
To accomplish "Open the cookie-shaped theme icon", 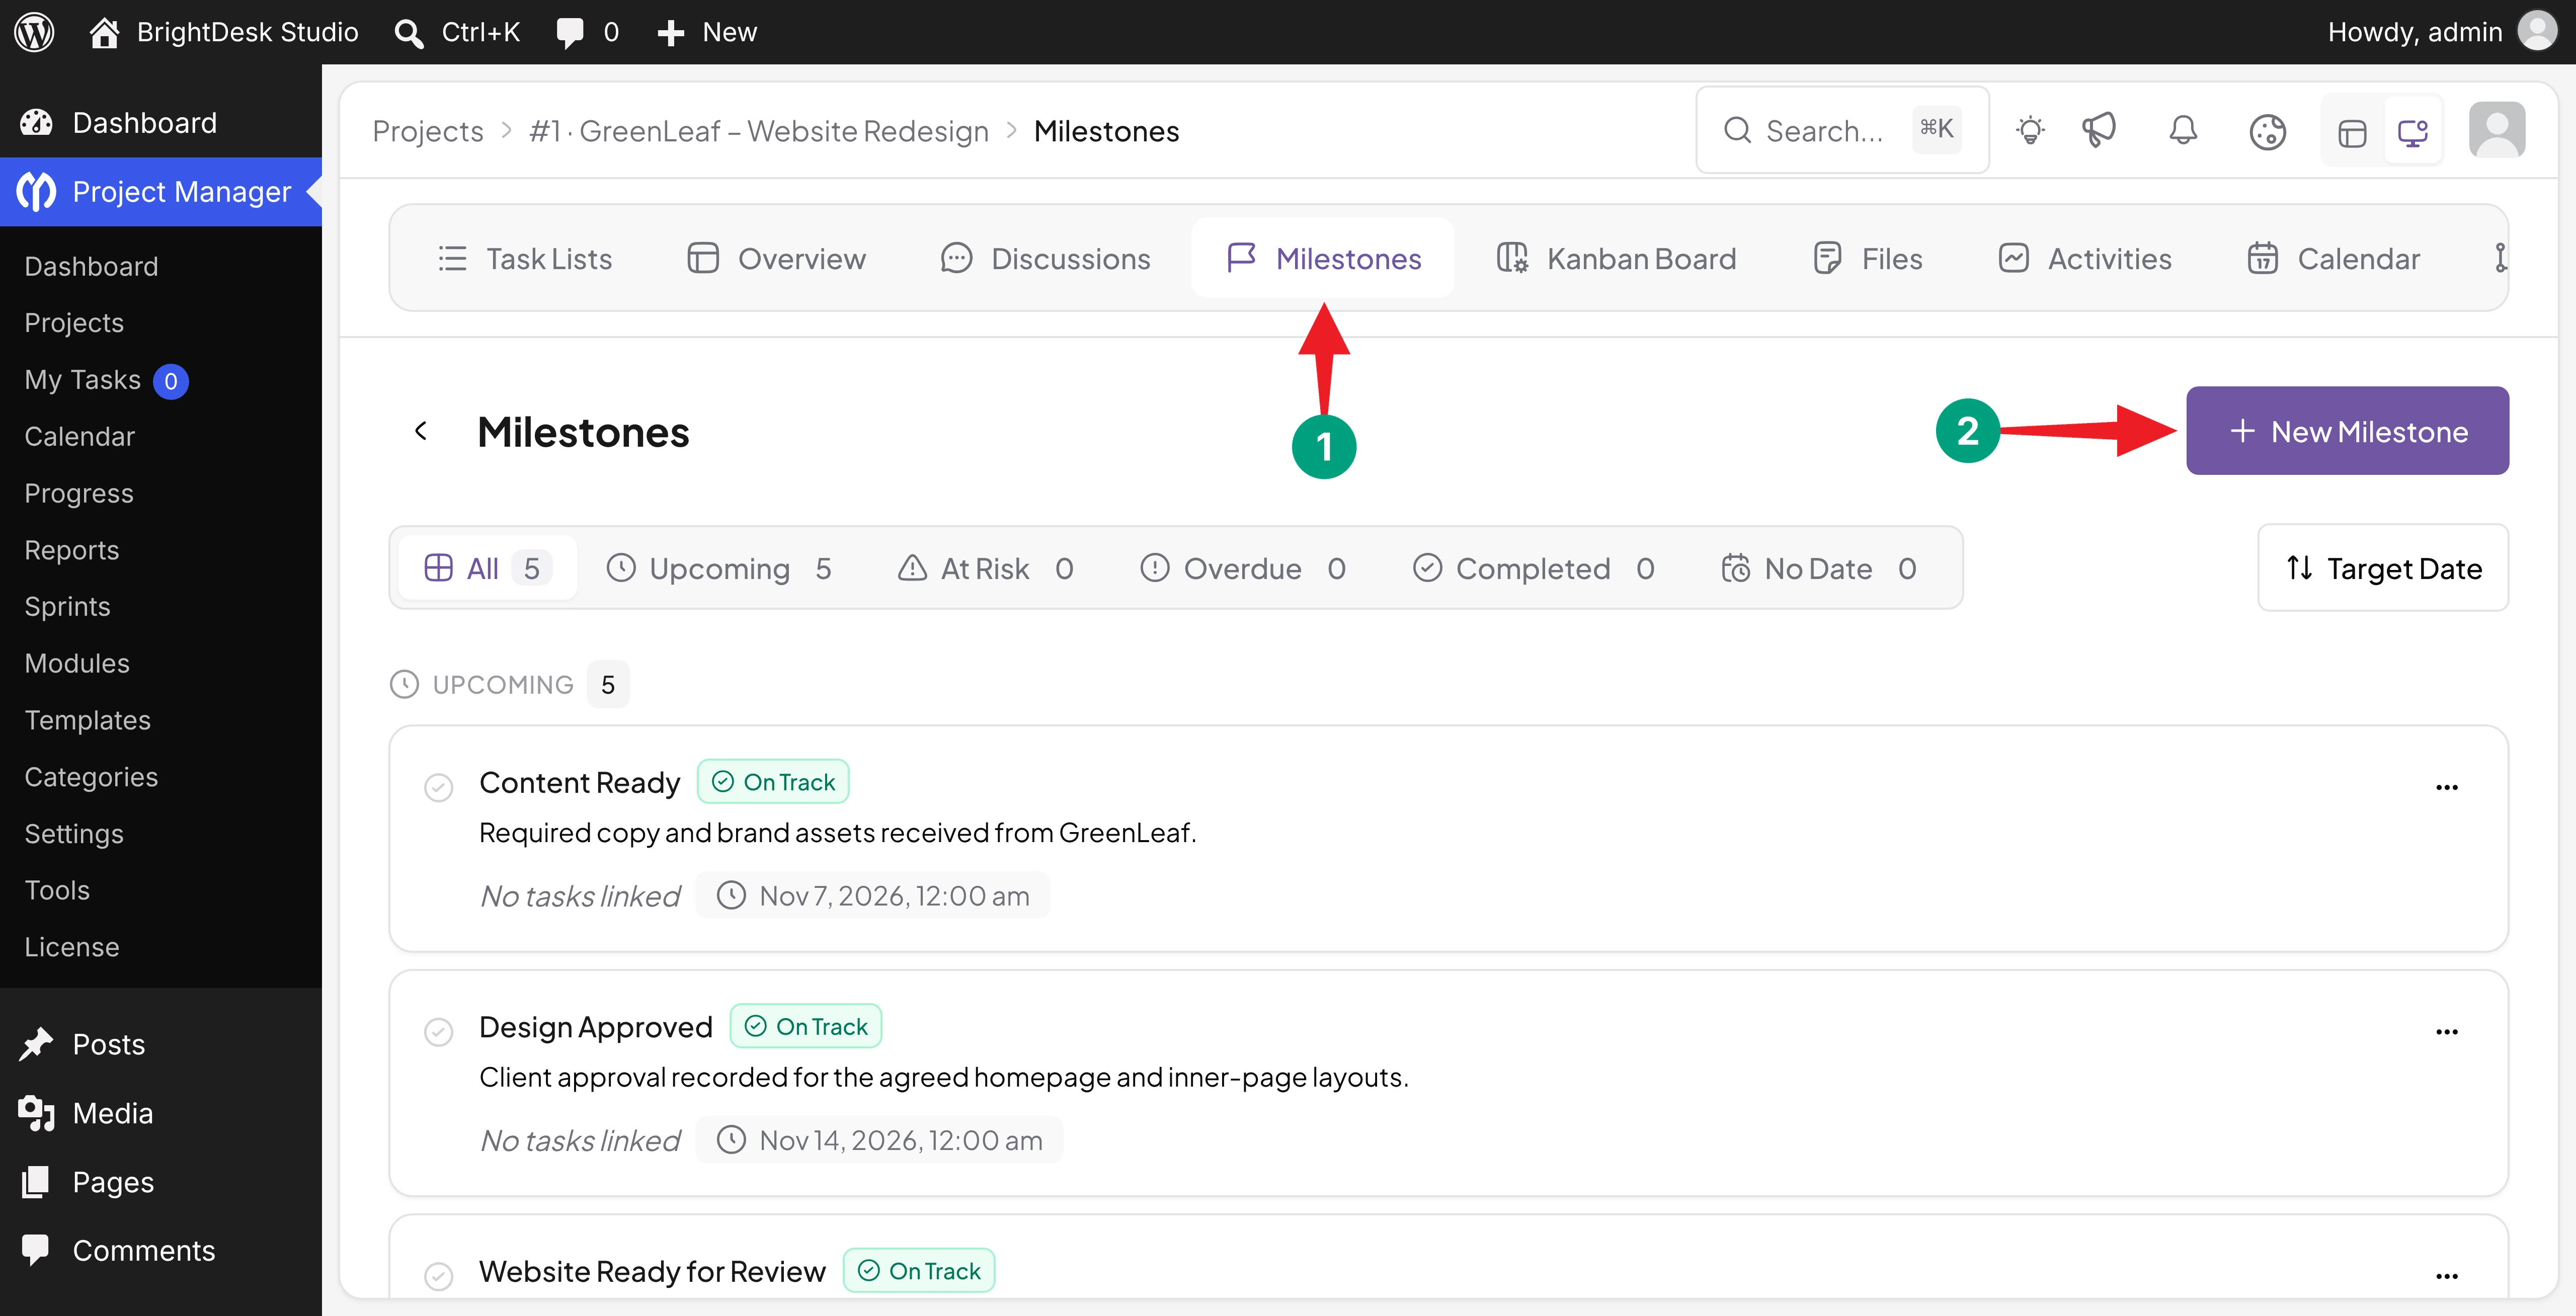I will [x=2267, y=131].
